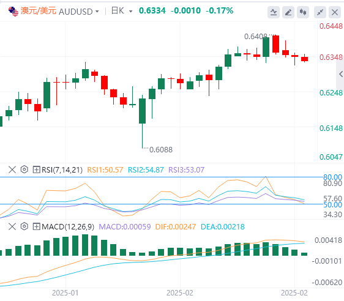Remove the RSI indicator panel
The height and width of the screenshot is (301, 344).
click(x=12, y=169)
